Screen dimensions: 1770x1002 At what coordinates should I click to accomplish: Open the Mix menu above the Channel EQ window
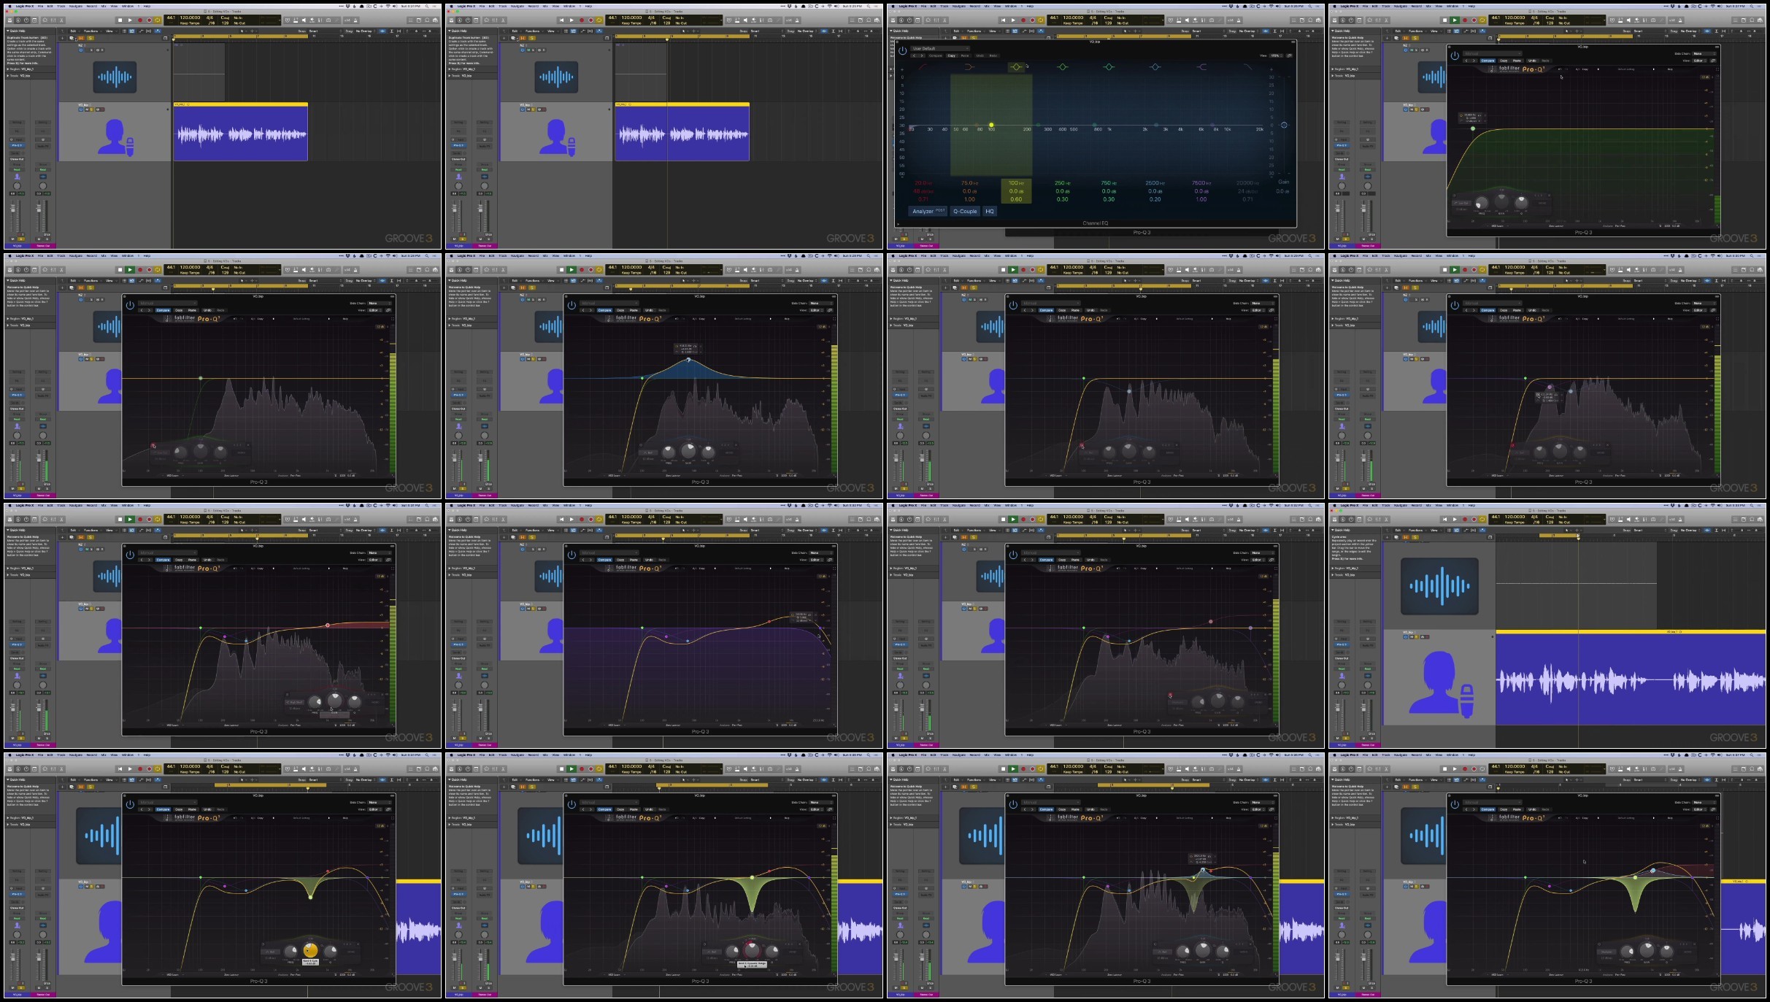[987, 7]
